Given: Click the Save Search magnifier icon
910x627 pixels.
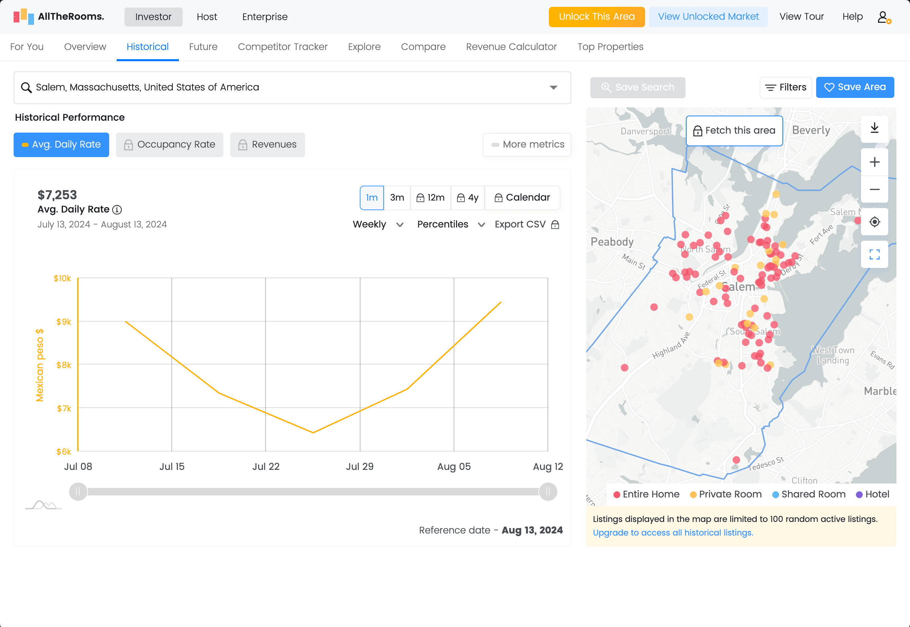Looking at the screenshot, I should 606,87.
